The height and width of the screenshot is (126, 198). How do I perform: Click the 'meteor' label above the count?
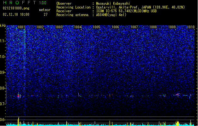tap(45, 10)
